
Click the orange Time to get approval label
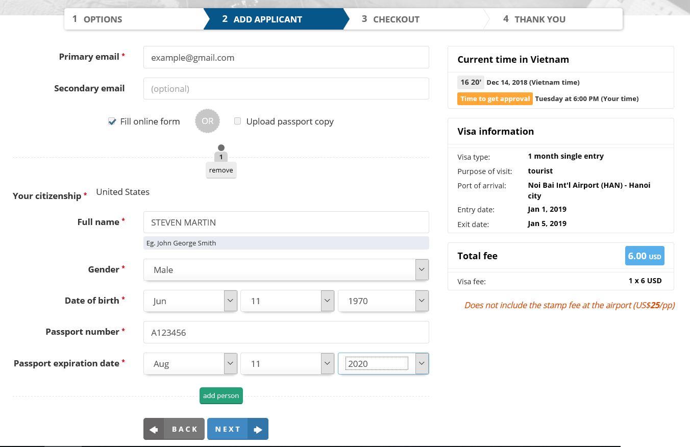495,98
